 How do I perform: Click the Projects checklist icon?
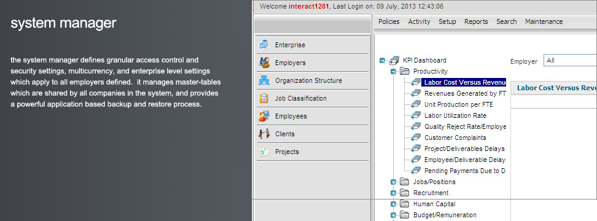tap(264, 152)
